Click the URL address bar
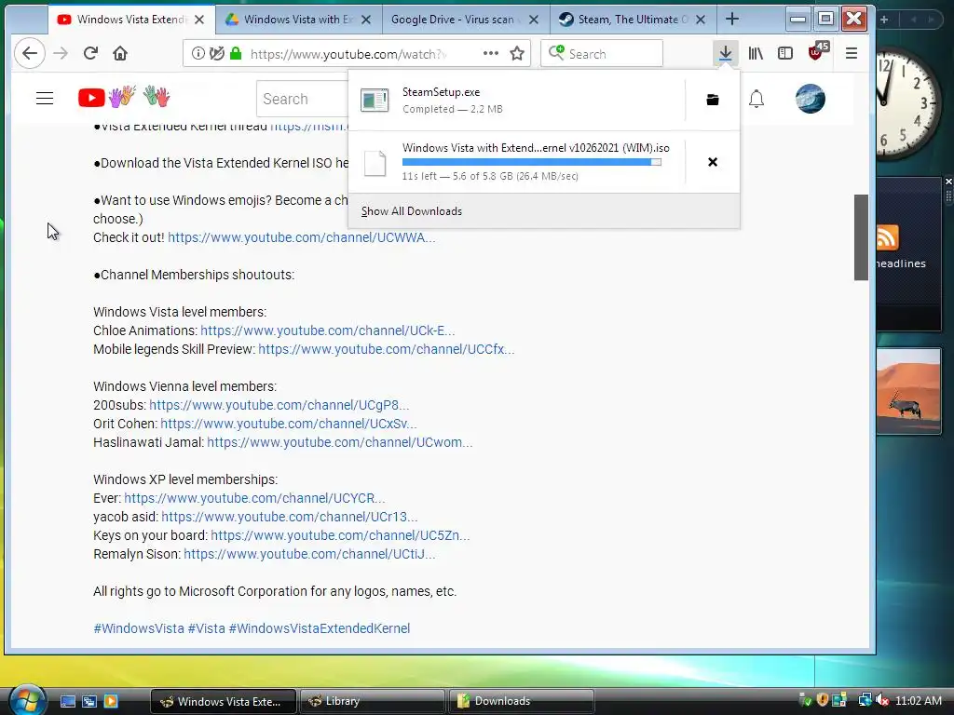Image resolution: width=954 pixels, height=715 pixels. tap(356, 53)
